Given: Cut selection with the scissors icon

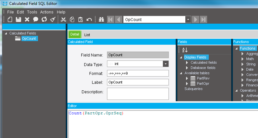Looking at the screenshot, I should 63,19.
